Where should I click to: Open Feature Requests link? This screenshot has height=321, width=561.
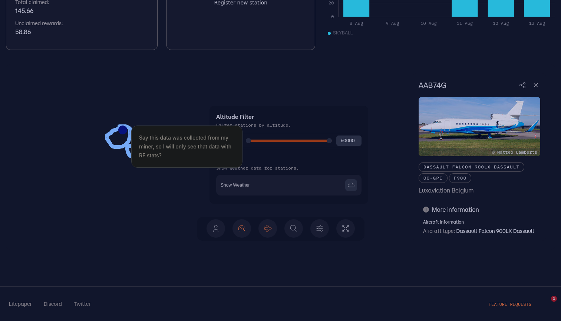(x=510, y=304)
